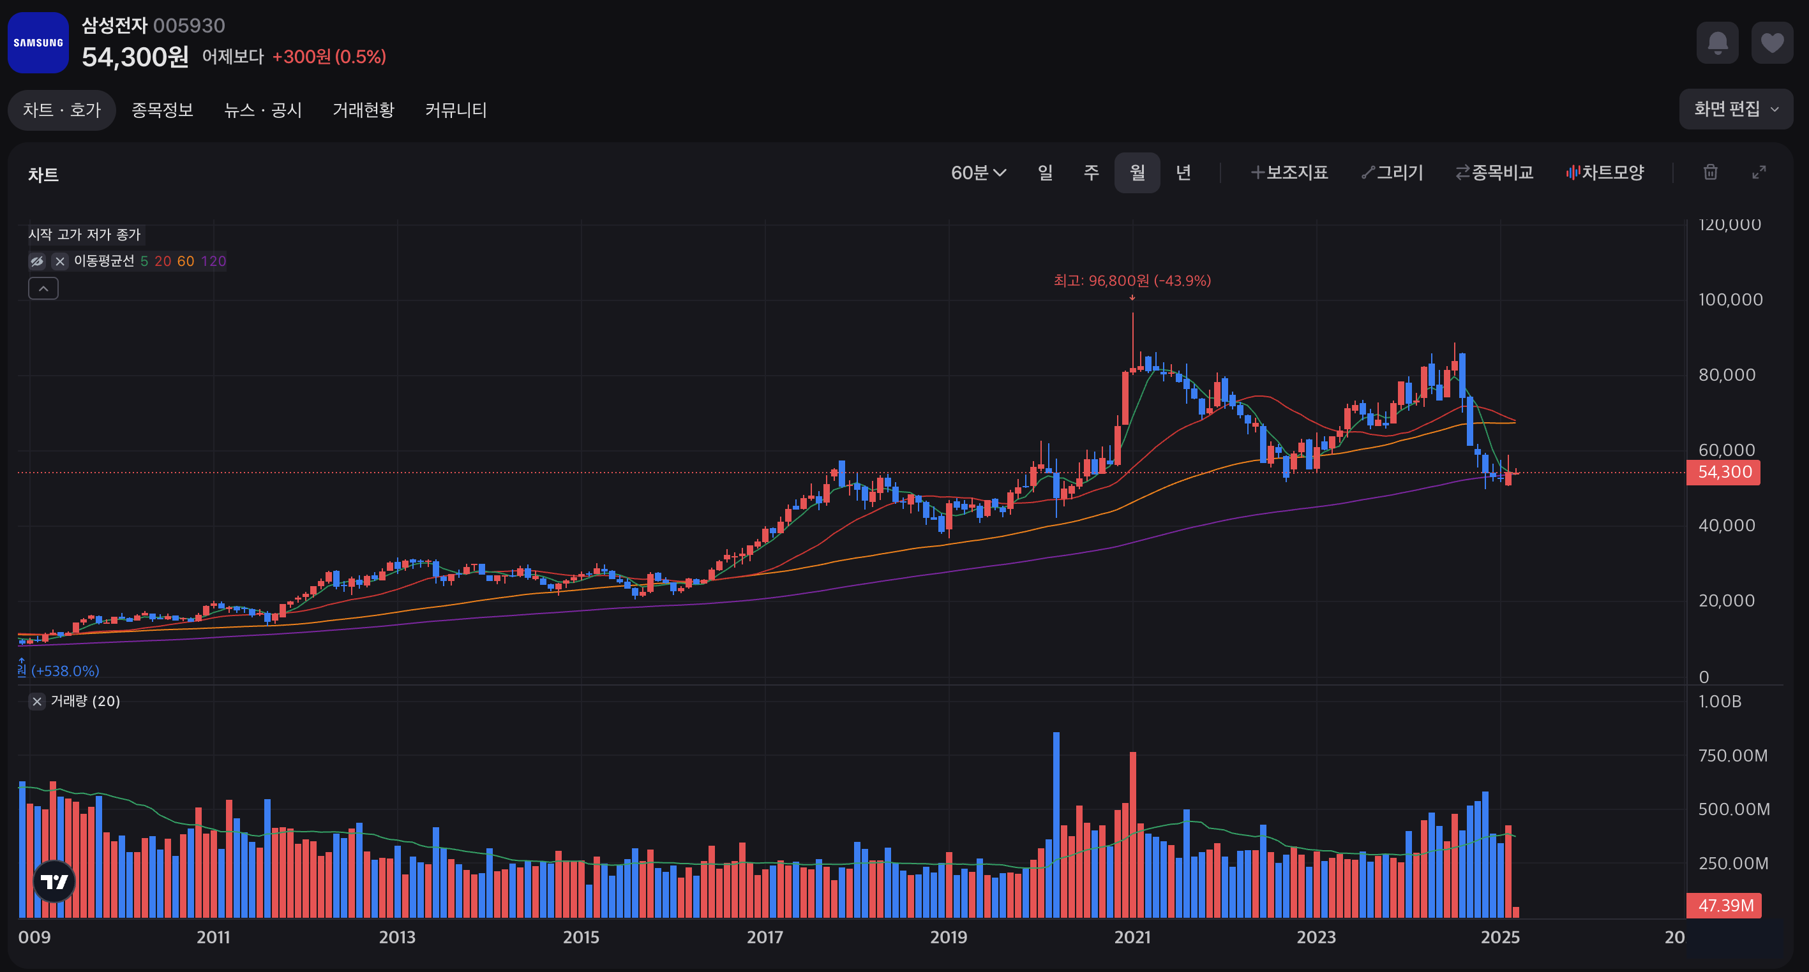The height and width of the screenshot is (972, 1809).
Task: Select the monthly (월) interval
Action: [1137, 173]
